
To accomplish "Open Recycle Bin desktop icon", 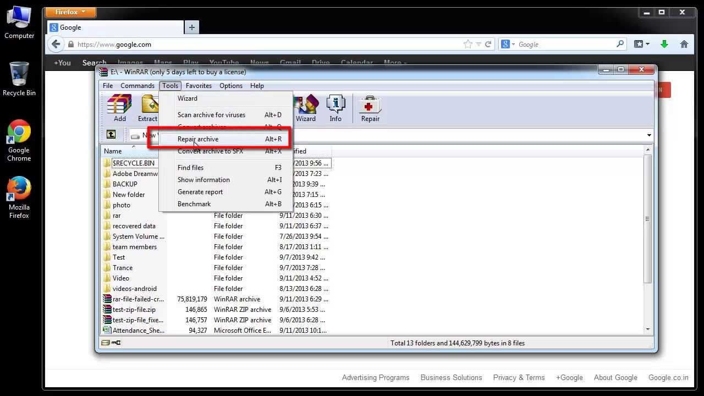I will [x=19, y=79].
